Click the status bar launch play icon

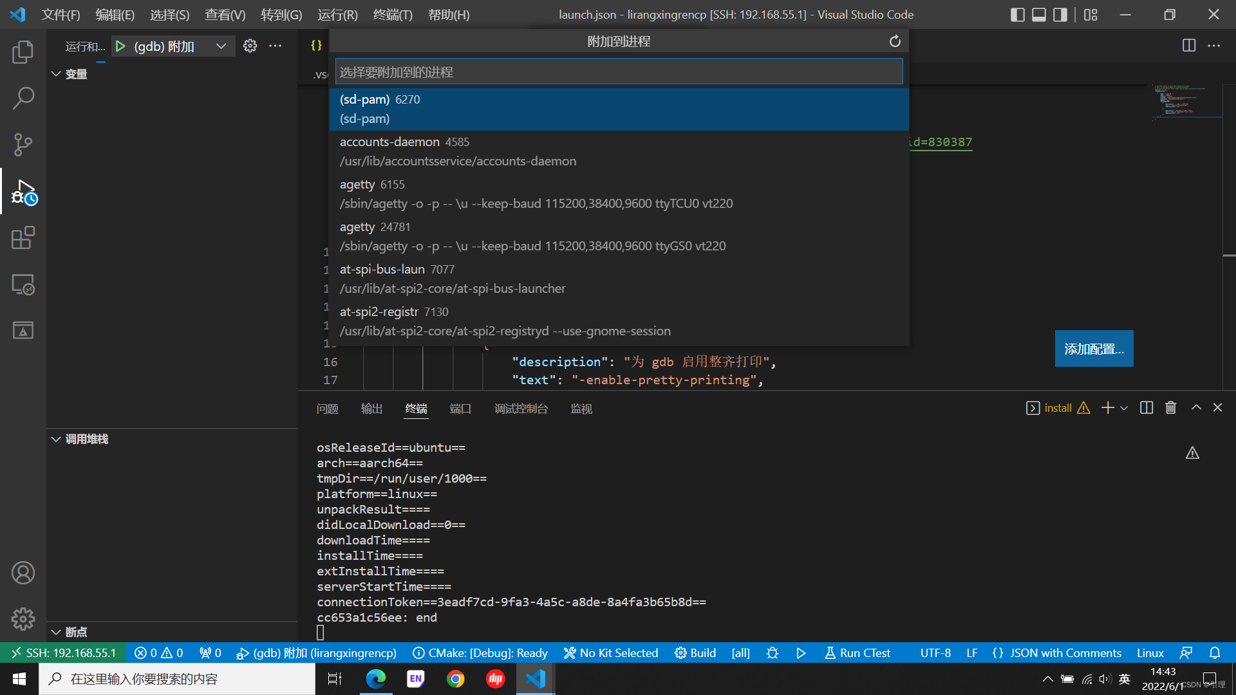(x=801, y=653)
